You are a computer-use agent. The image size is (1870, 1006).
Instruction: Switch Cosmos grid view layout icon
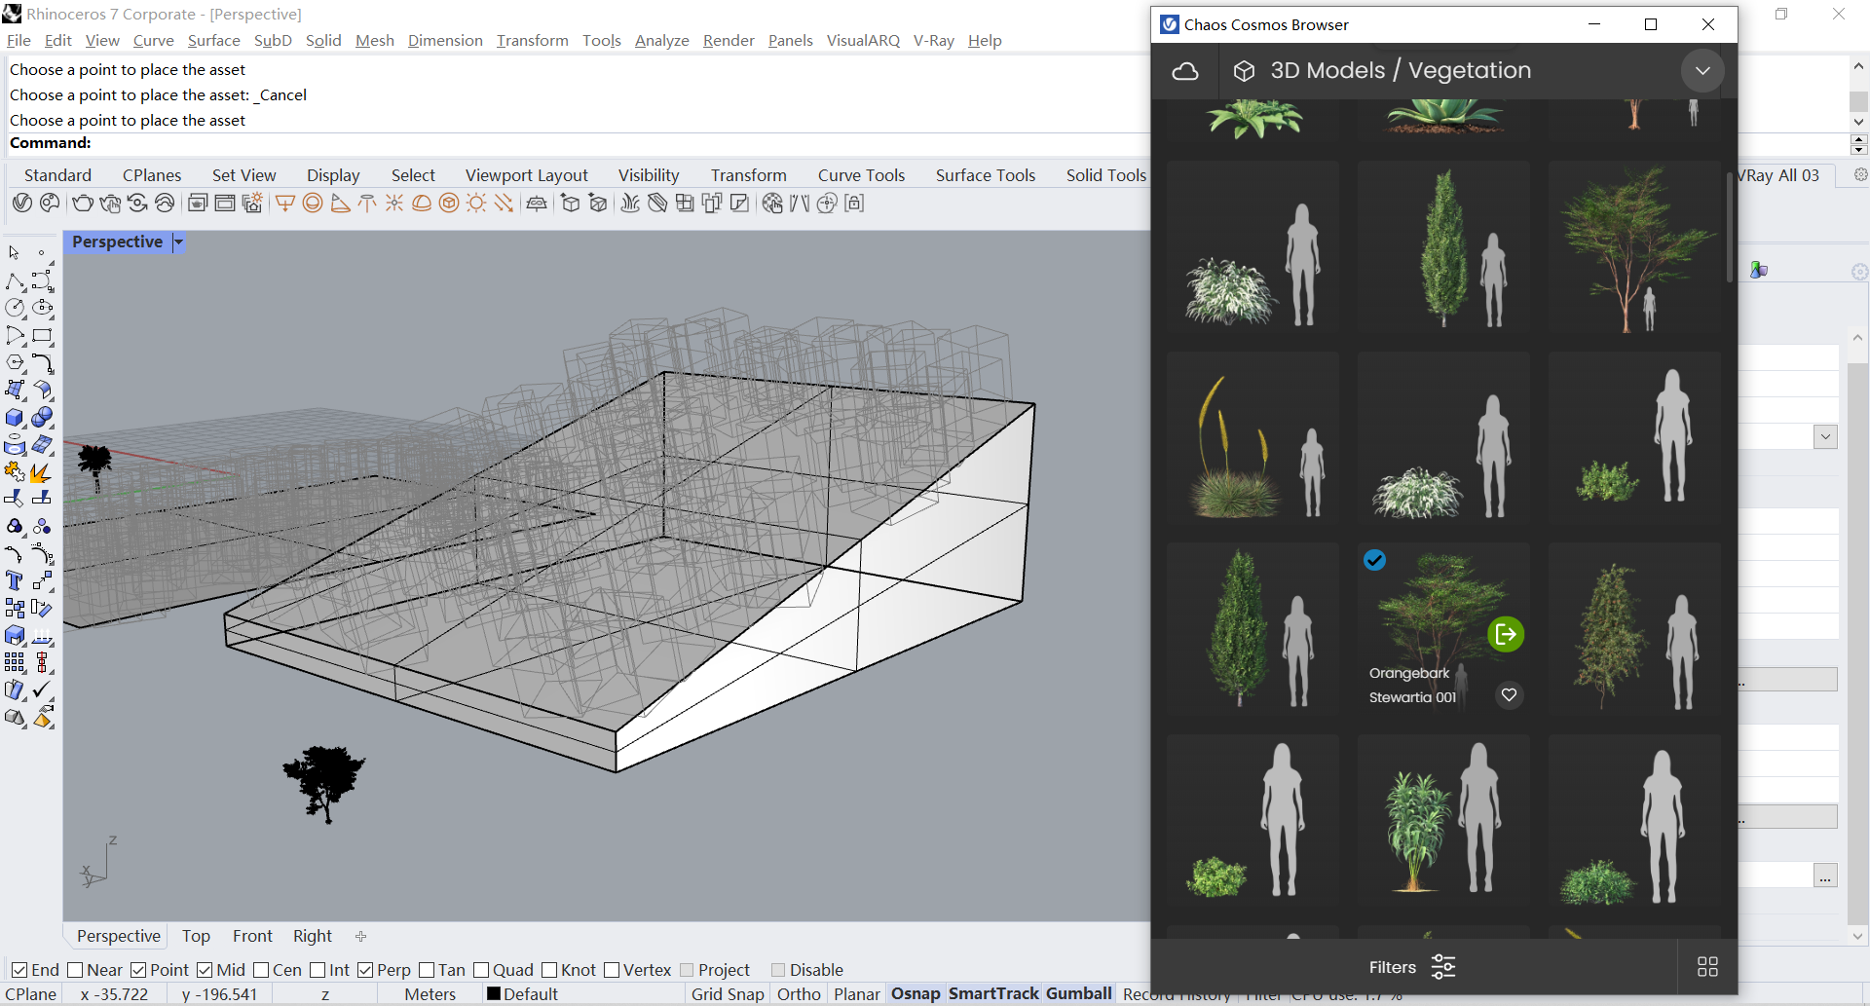pyautogui.click(x=1707, y=967)
